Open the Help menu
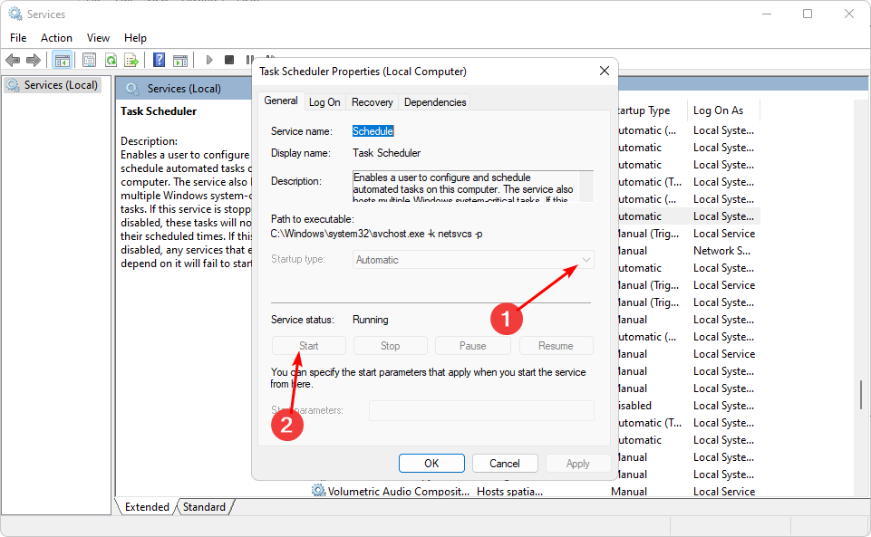 135,38
